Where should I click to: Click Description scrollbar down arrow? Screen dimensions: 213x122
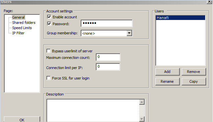click(x=142, y=119)
